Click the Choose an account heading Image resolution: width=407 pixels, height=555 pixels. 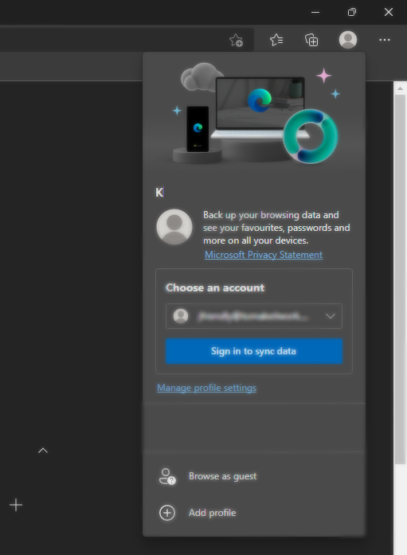pyautogui.click(x=215, y=287)
